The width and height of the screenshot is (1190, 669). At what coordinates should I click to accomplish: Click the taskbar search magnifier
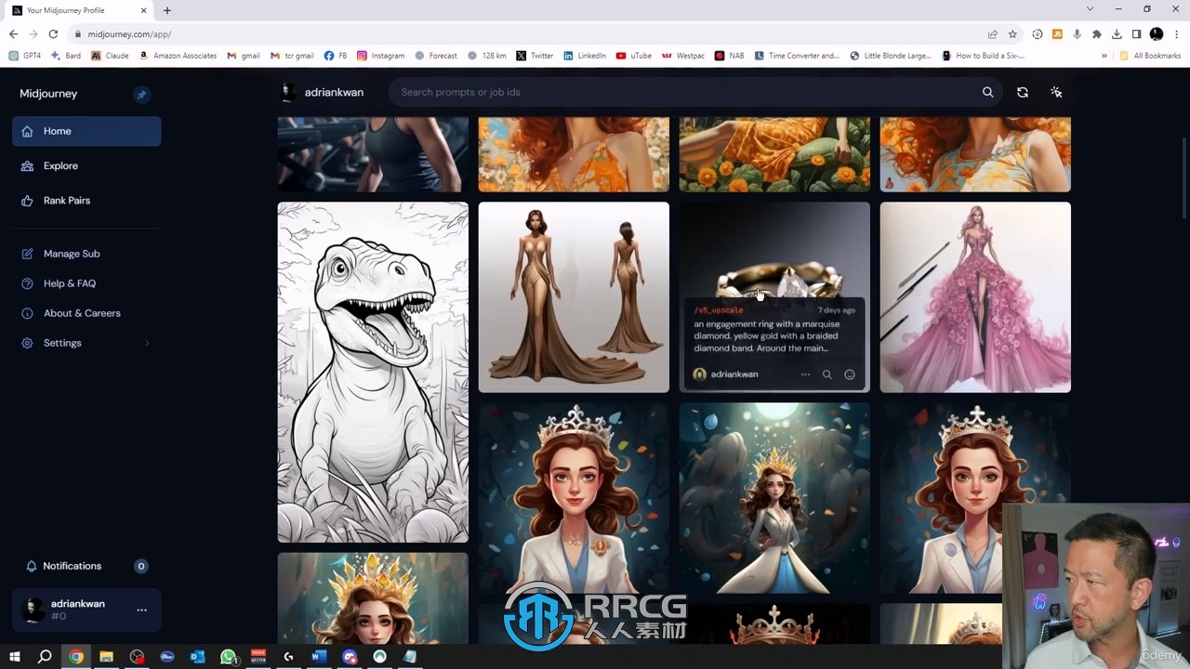point(45,657)
